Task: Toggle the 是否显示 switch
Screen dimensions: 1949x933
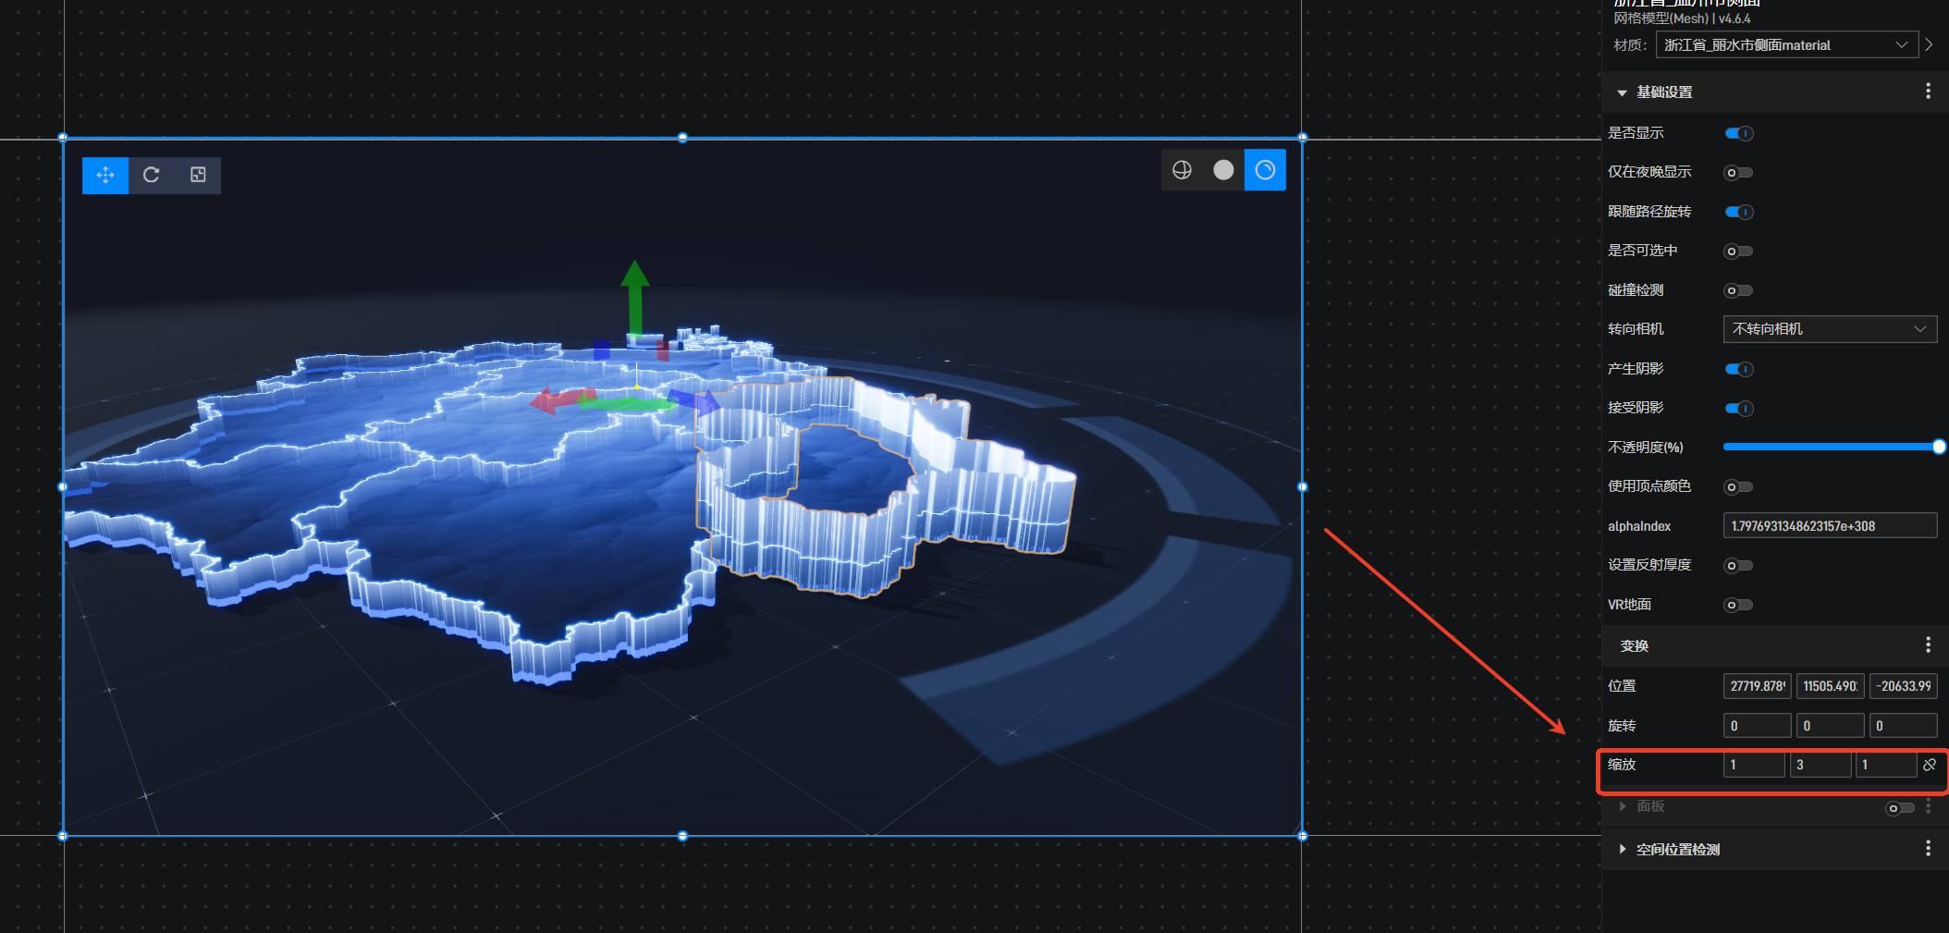Action: pos(1738,133)
